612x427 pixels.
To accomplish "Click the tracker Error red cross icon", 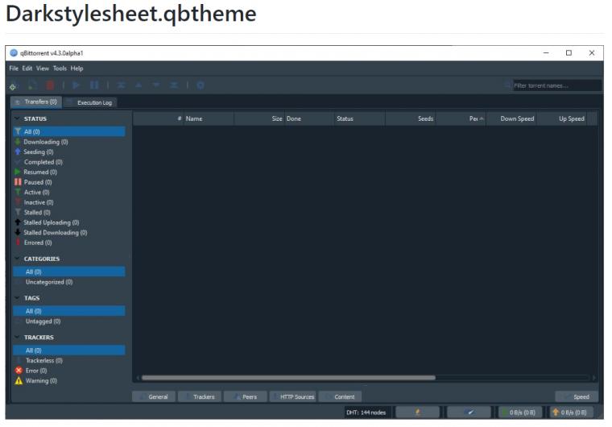I will pos(19,371).
